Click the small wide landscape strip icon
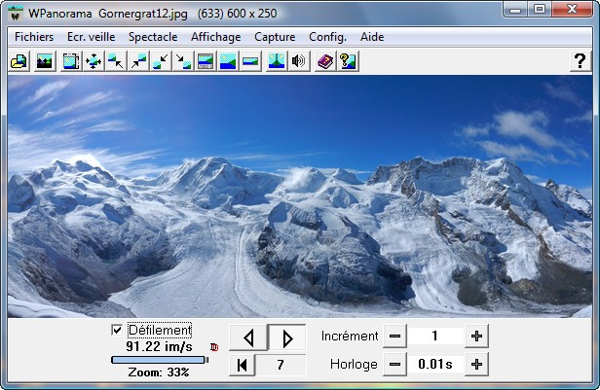Image resolution: width=600 pixels, height=390 pixels. (250, 61)
